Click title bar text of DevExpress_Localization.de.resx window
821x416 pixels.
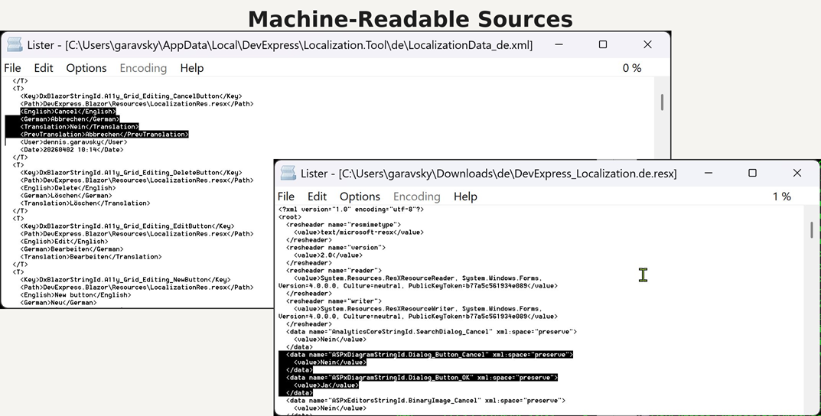(x=488, y=173)
